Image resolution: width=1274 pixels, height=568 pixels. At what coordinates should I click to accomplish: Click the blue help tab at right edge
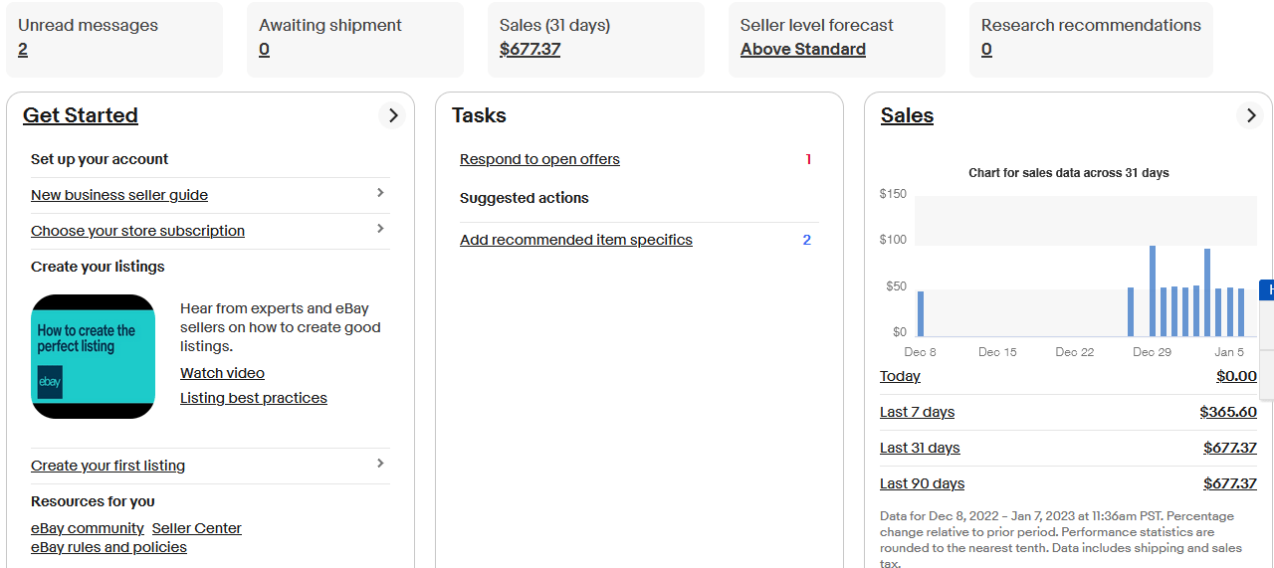click(x=1267, y=289)
